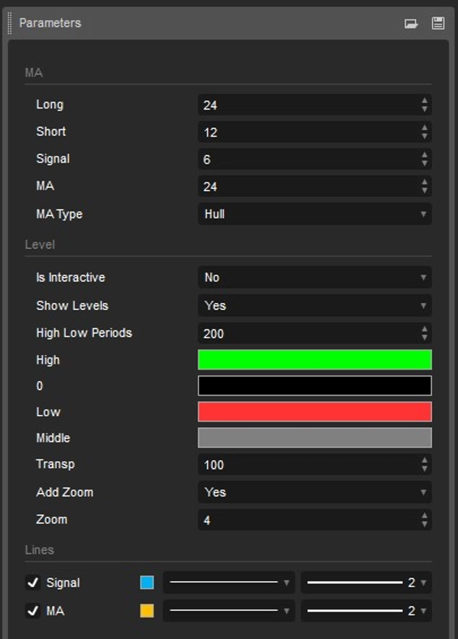The width and height of the screenshot is (458, 639).
Task: Open the MA Type dropdown showing Hull
Action: coord(313,214)
